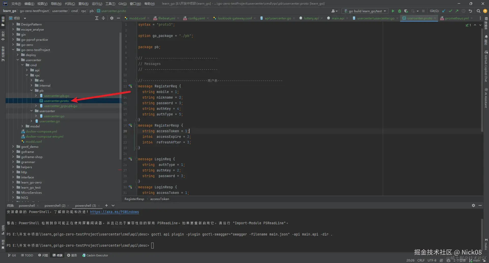Screen dimensions: 489x263
Task: Click the Debug bug icon
Action: (399, 11)
